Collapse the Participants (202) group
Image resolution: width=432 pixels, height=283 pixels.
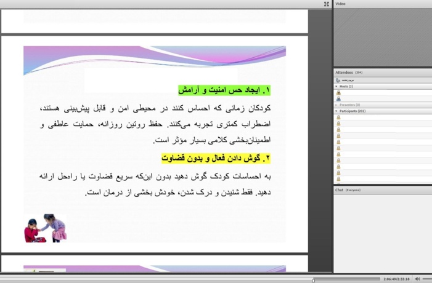pyautogui.click(x=336, y=111)
